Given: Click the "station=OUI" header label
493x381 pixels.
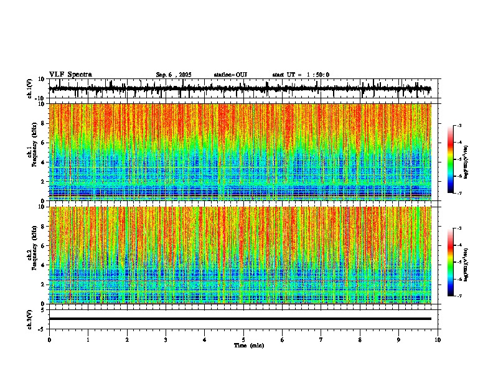Looking at the screenshot, I should (x=230, y=75).
